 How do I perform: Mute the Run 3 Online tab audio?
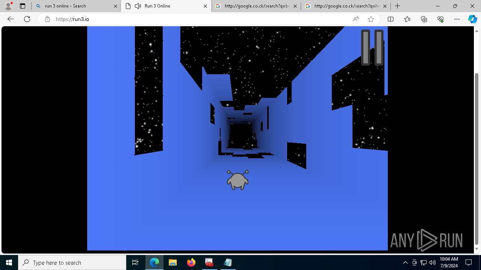tap(138, 6)
